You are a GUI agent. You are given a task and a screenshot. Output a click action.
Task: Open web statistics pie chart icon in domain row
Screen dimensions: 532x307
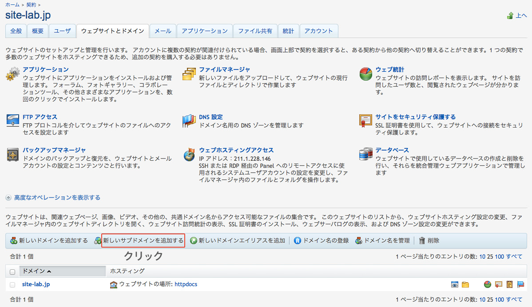(487, 284)
